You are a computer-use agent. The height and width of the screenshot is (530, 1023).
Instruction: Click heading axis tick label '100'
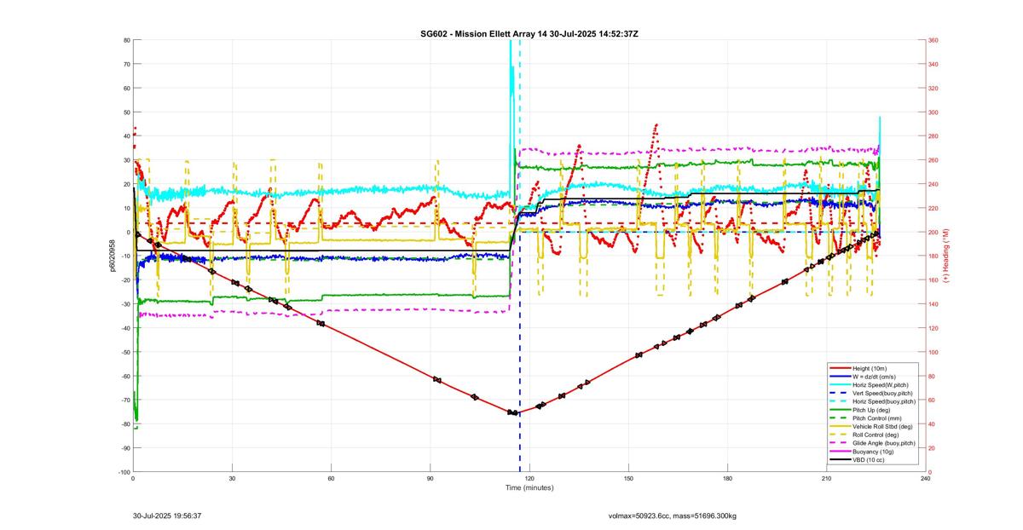(x=933, y=352)
